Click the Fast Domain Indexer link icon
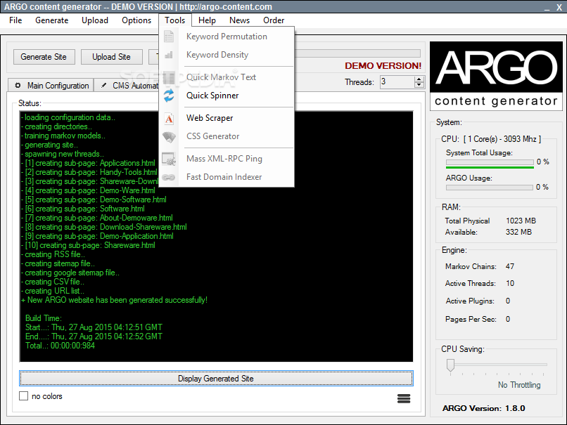 [169, 177]
